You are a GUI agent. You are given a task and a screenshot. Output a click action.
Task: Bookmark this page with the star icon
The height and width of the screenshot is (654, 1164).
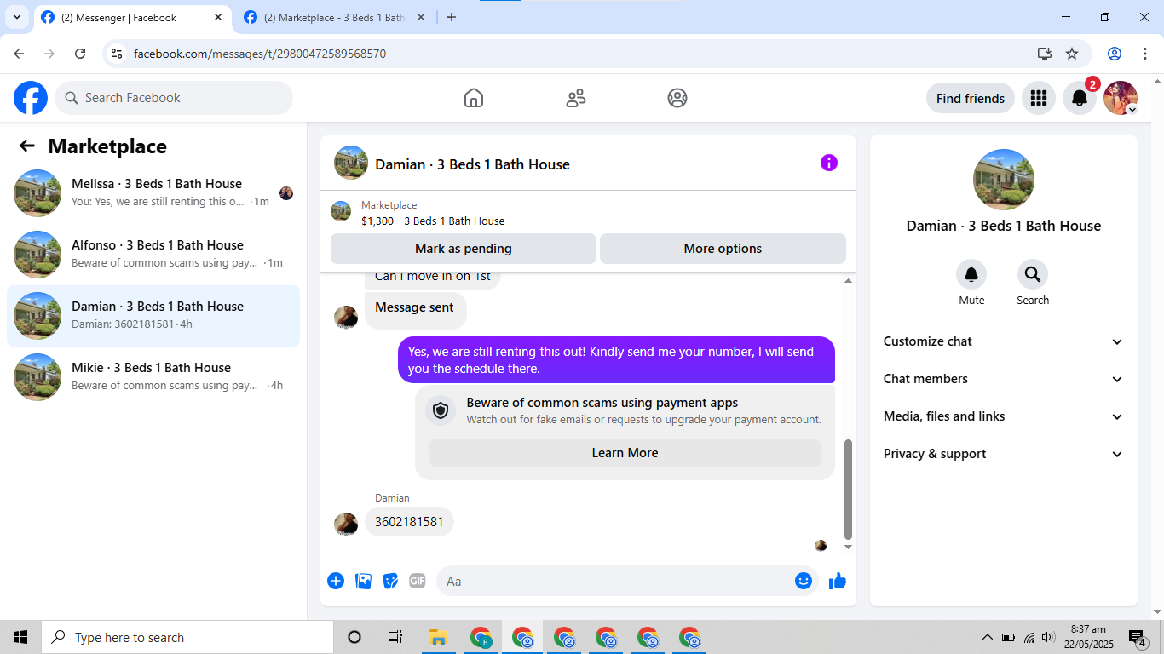coord(1072,54)
